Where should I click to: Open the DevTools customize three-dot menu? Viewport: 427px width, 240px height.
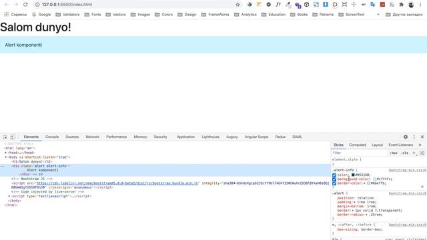(x=414, y=137)
